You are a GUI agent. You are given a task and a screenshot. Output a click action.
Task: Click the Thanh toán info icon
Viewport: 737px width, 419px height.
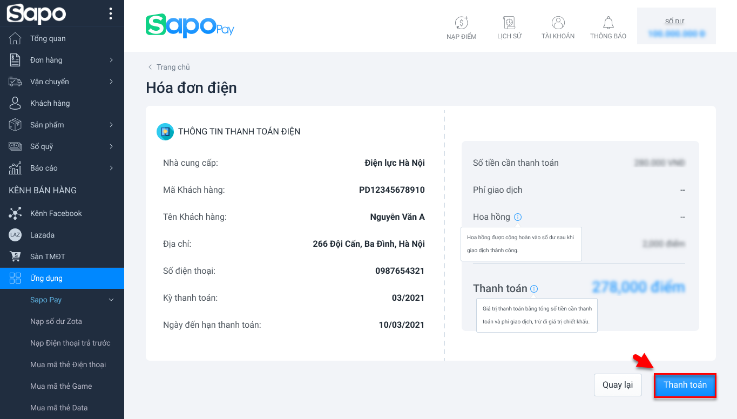coord(534,289)
